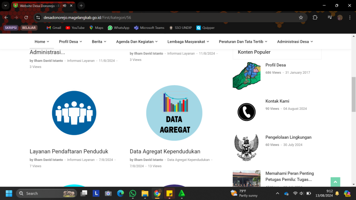Screen dimensions: 356x200
Task: Open the Quipper bookmark
Action: pos(205,28)
